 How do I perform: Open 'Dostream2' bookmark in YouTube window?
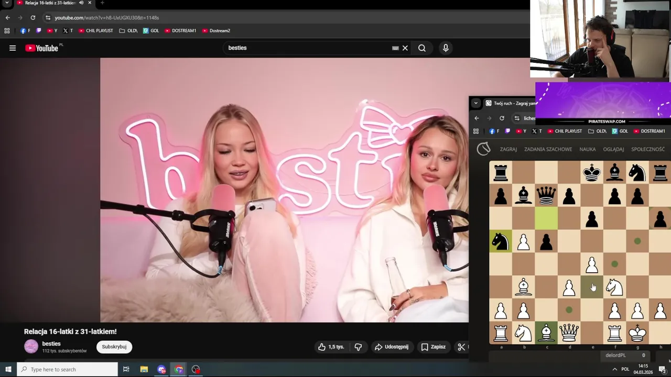click(x=216, y=31)
